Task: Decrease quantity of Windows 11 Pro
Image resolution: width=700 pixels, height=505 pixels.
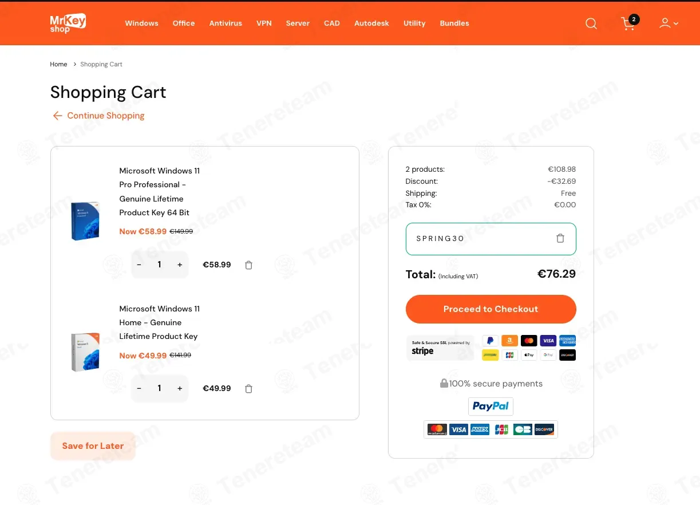Action: coord(139,265)
